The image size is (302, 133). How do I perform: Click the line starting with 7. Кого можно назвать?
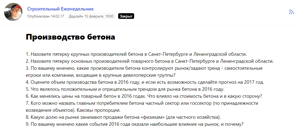click(142, 103)
